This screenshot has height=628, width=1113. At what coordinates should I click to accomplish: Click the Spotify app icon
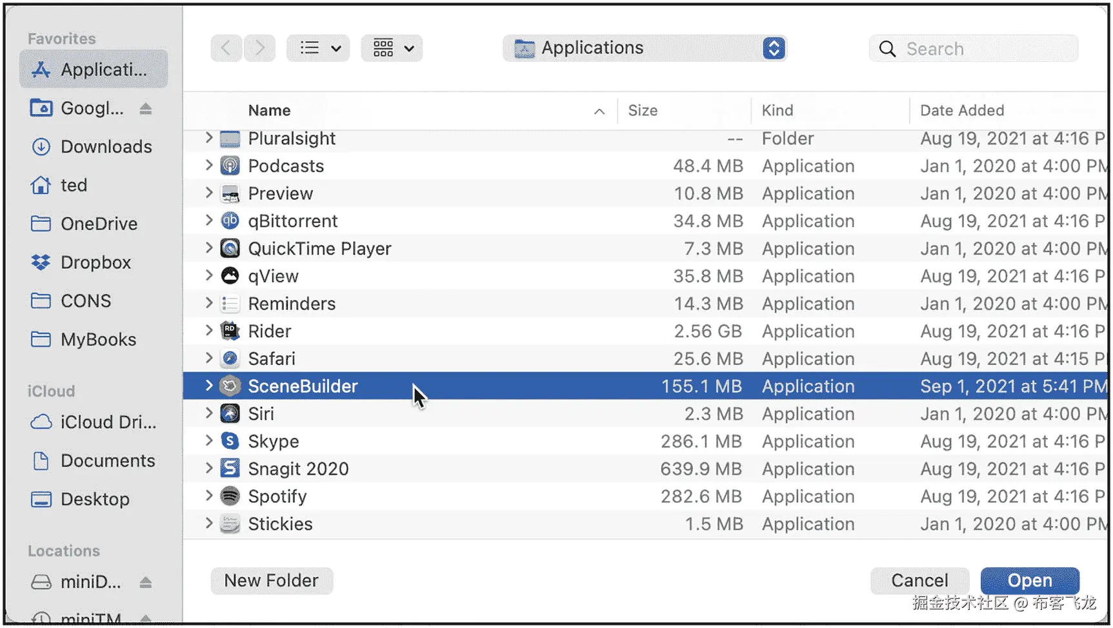[x=230, y=496]
